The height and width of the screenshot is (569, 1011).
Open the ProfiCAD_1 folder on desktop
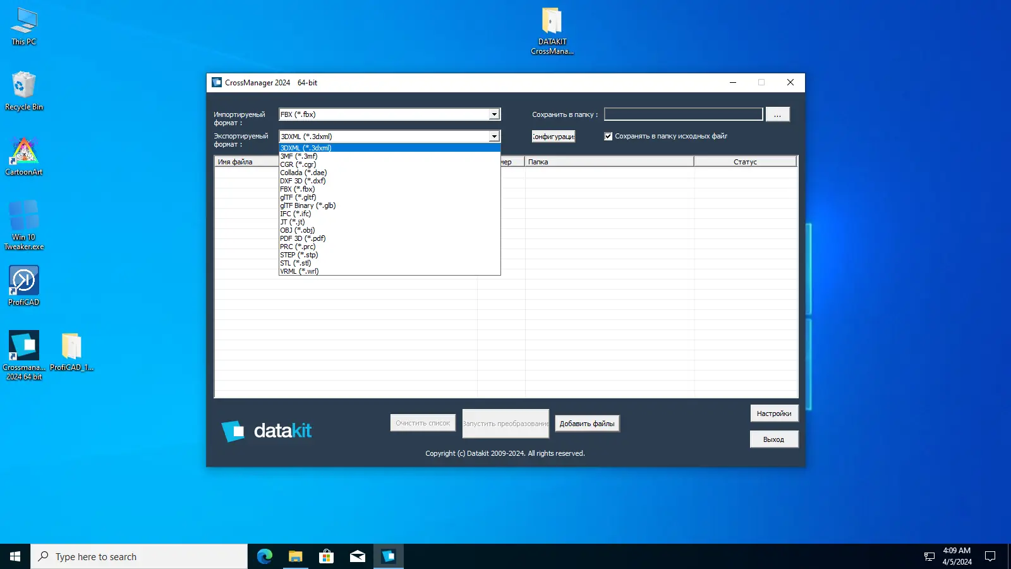tap(71, 352)
